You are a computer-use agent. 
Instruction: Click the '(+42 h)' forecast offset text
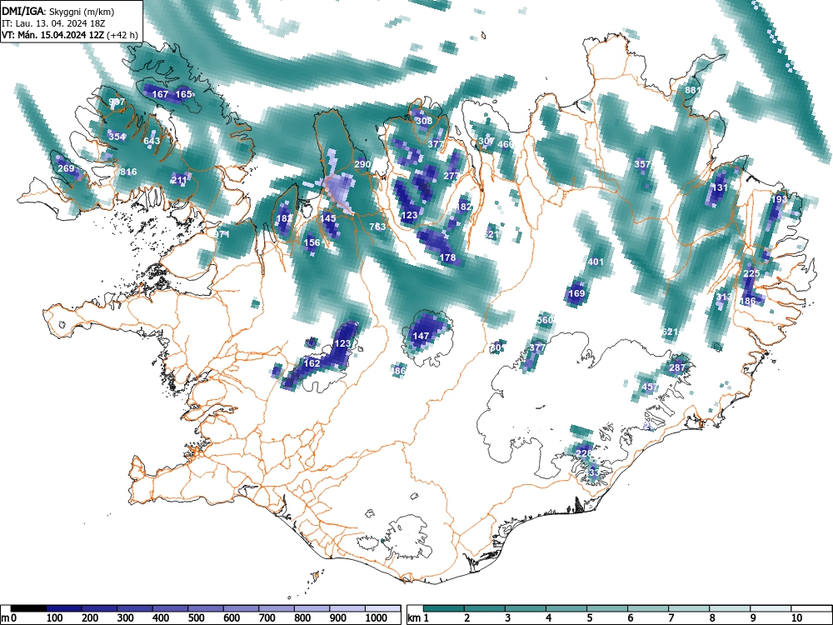(122, 35)
